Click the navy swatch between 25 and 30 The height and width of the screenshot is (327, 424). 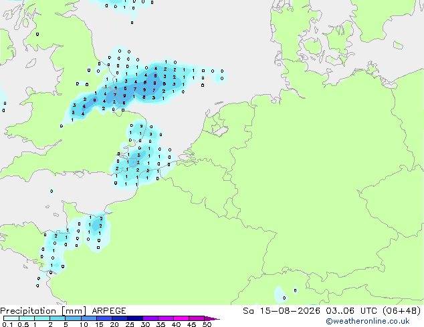tap(135, 318)
